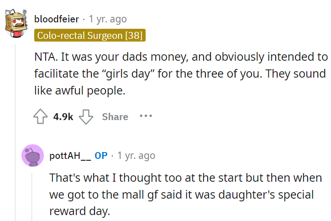Open pottAH__ username profile link
Screen dimensions: 331x221
[70, 156]
